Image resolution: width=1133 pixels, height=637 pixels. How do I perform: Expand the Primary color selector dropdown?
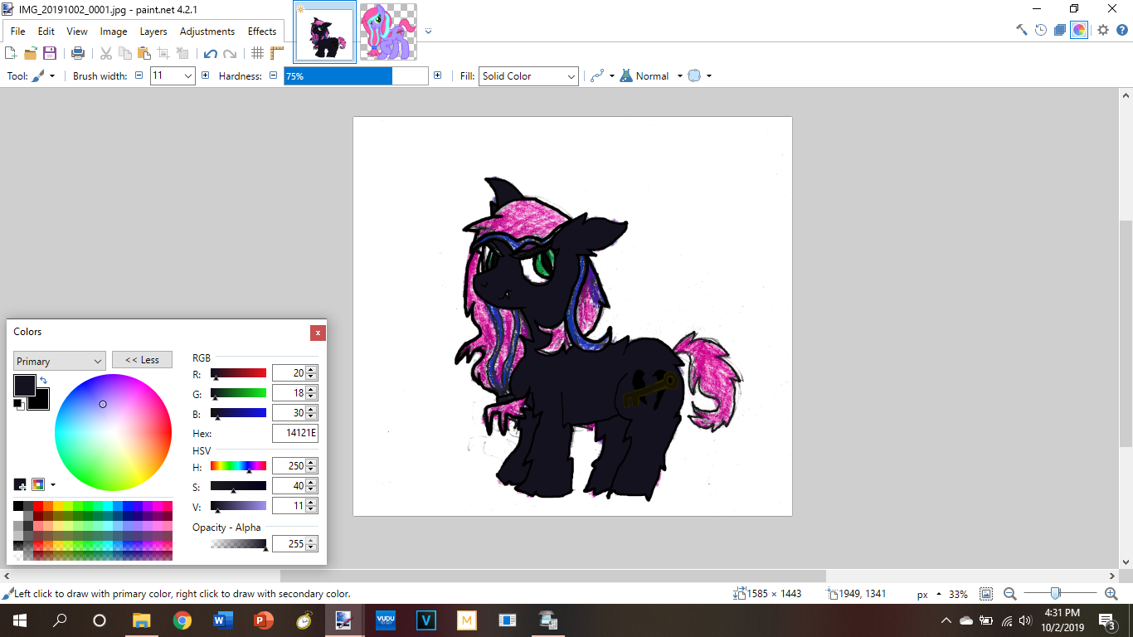pos(59,361)
